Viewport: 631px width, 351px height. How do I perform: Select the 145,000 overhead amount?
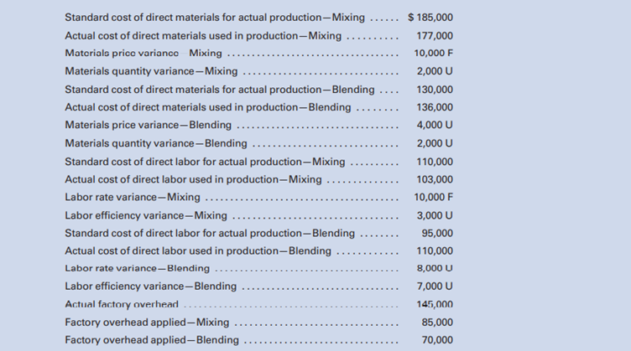(x=434, y=304)
